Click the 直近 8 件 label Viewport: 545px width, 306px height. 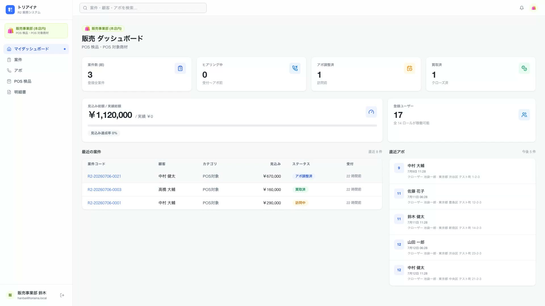tap(375, 152)
